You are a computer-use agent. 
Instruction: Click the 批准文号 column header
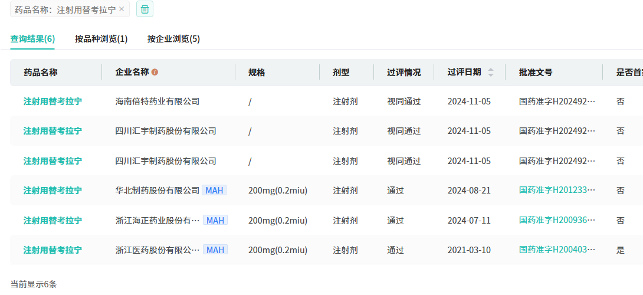[536, 73]
